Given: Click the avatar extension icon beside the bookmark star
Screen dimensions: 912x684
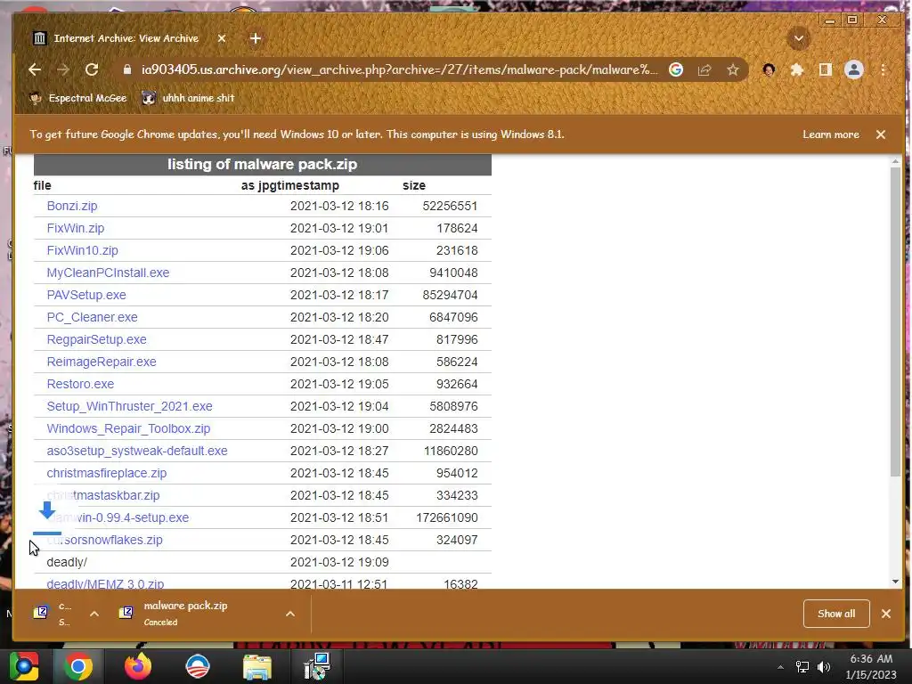Looking at the screenshot, I should tap(769, 69).
